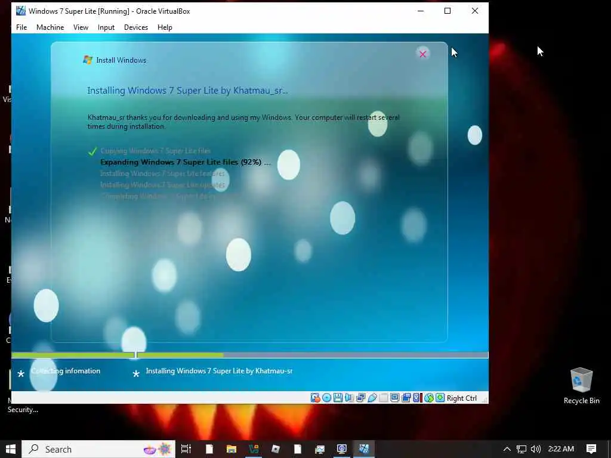The height and width of the screenshot is (458, 611).
Task: Switch to VirtualBox Manager taskbar icon
Action: coord(342,449)
